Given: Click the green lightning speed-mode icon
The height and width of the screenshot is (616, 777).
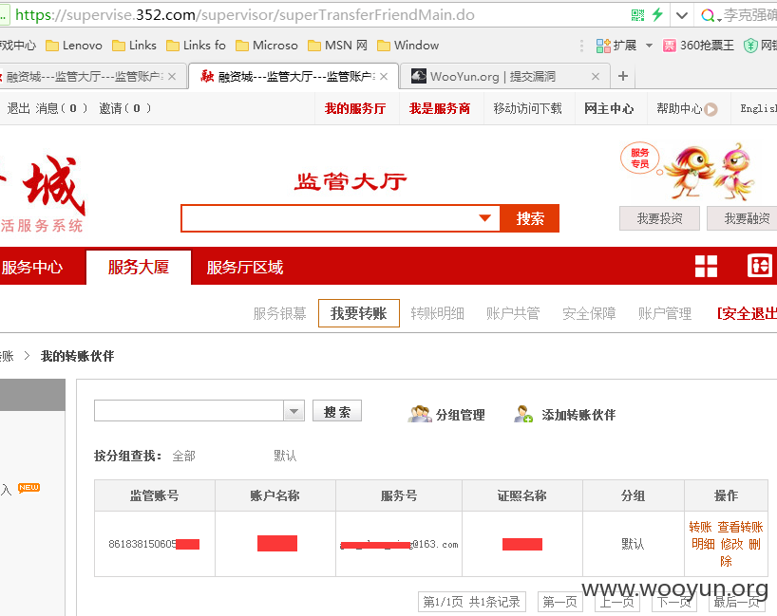Looking at the screenshot, I should tap(657, 14).
